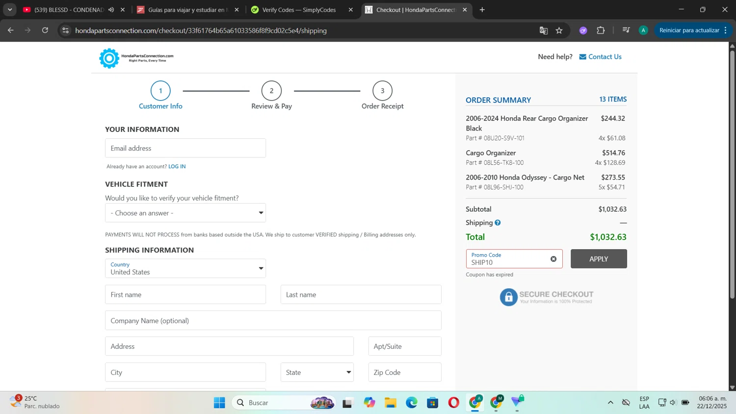Open the Country dropdown
This screenshot has width=736, height=414.
185,268
